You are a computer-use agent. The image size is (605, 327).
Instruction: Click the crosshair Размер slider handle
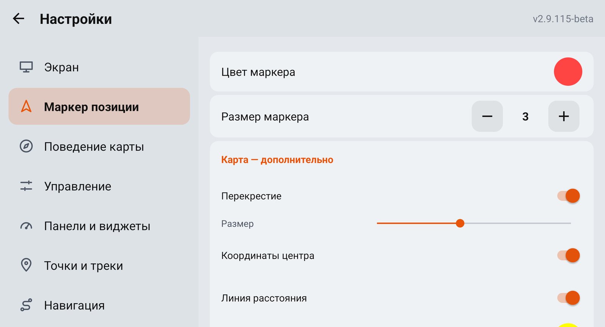coord(460,223)
